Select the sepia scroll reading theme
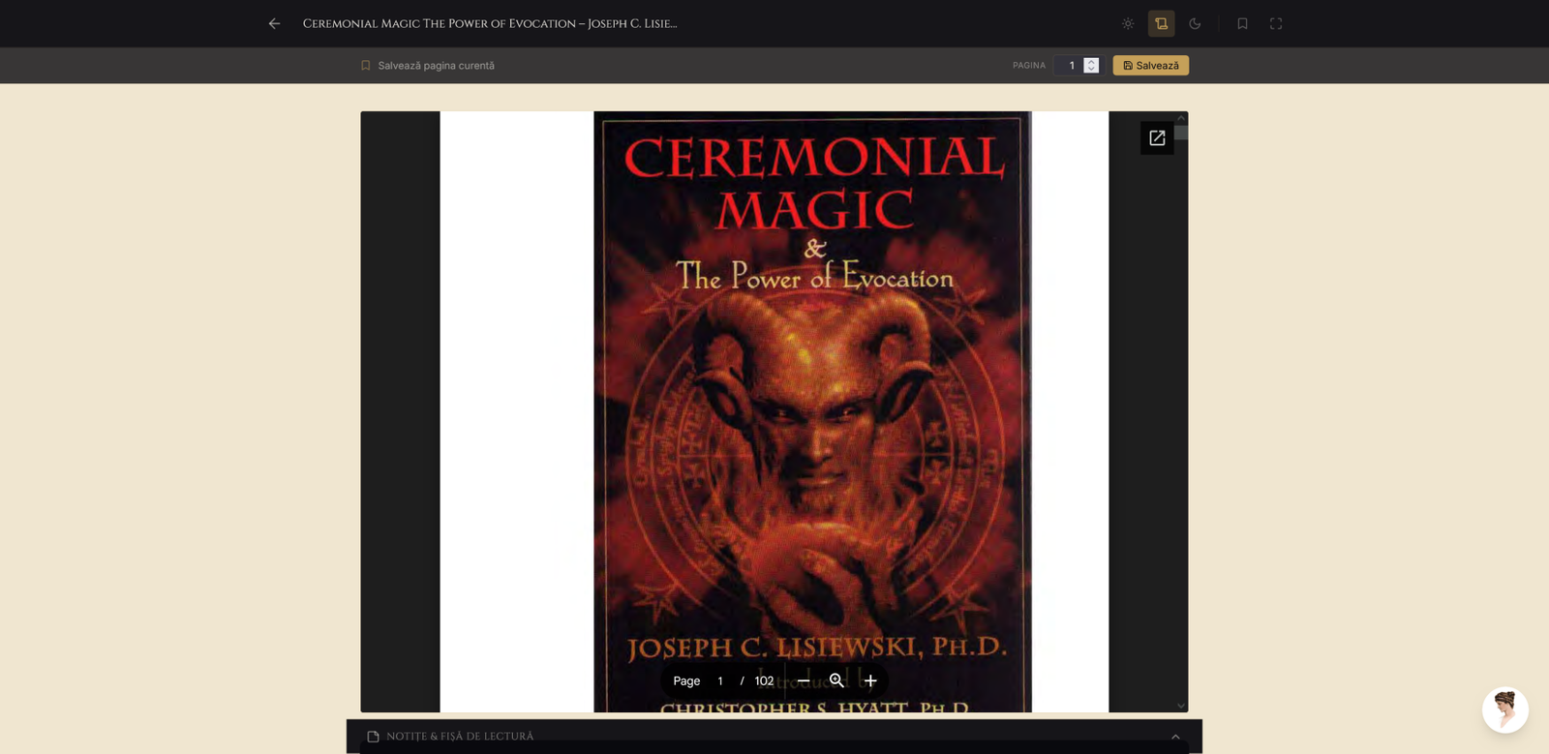 coord(1162,23)
